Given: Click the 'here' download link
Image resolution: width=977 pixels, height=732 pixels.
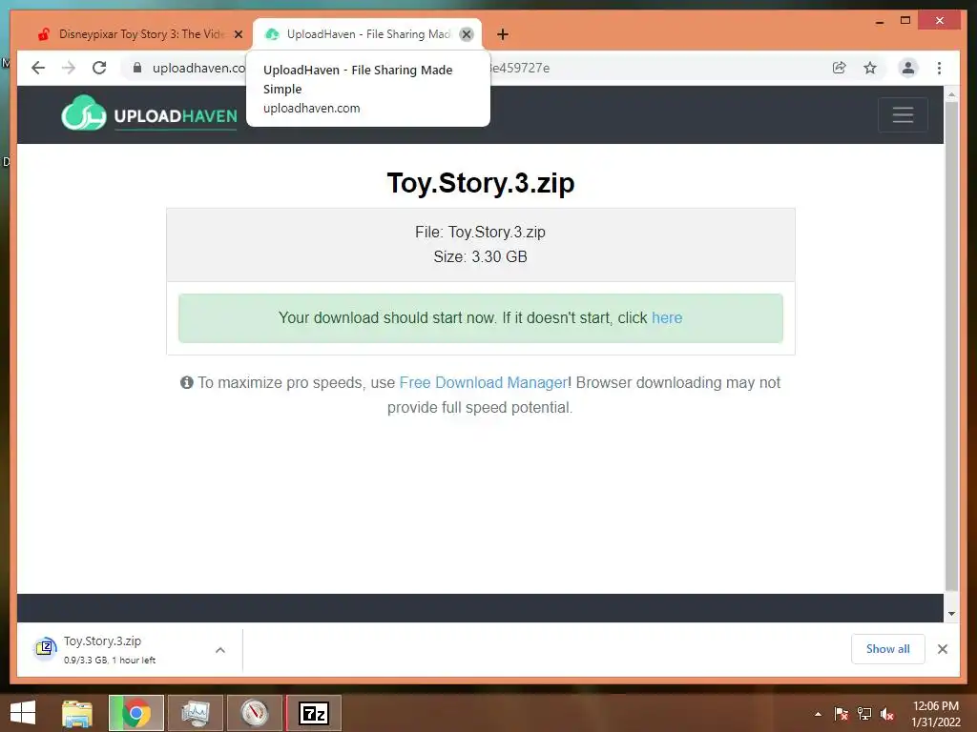Looking at the screenshot, I should [x=667, y=317].
